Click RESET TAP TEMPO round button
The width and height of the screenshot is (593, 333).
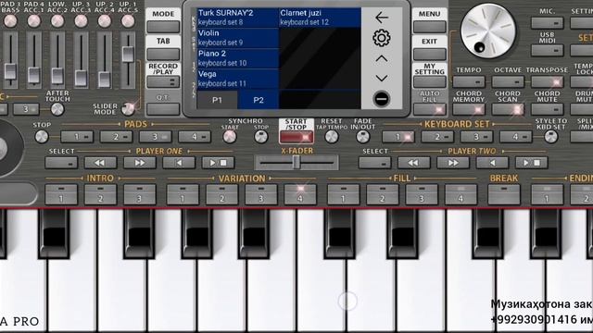332,137
